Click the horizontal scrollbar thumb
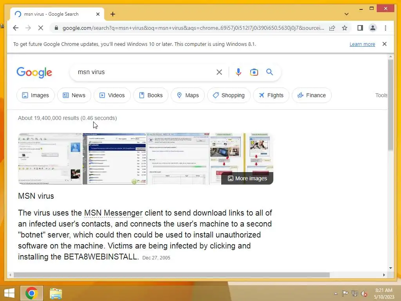Screen dimensions: 401x301 pos(172,275)
